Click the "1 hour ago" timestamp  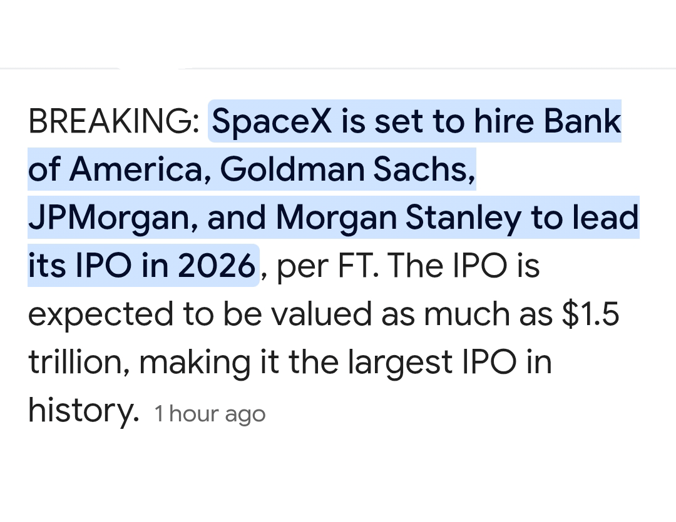pyautogui.click(x=210, y=414)
